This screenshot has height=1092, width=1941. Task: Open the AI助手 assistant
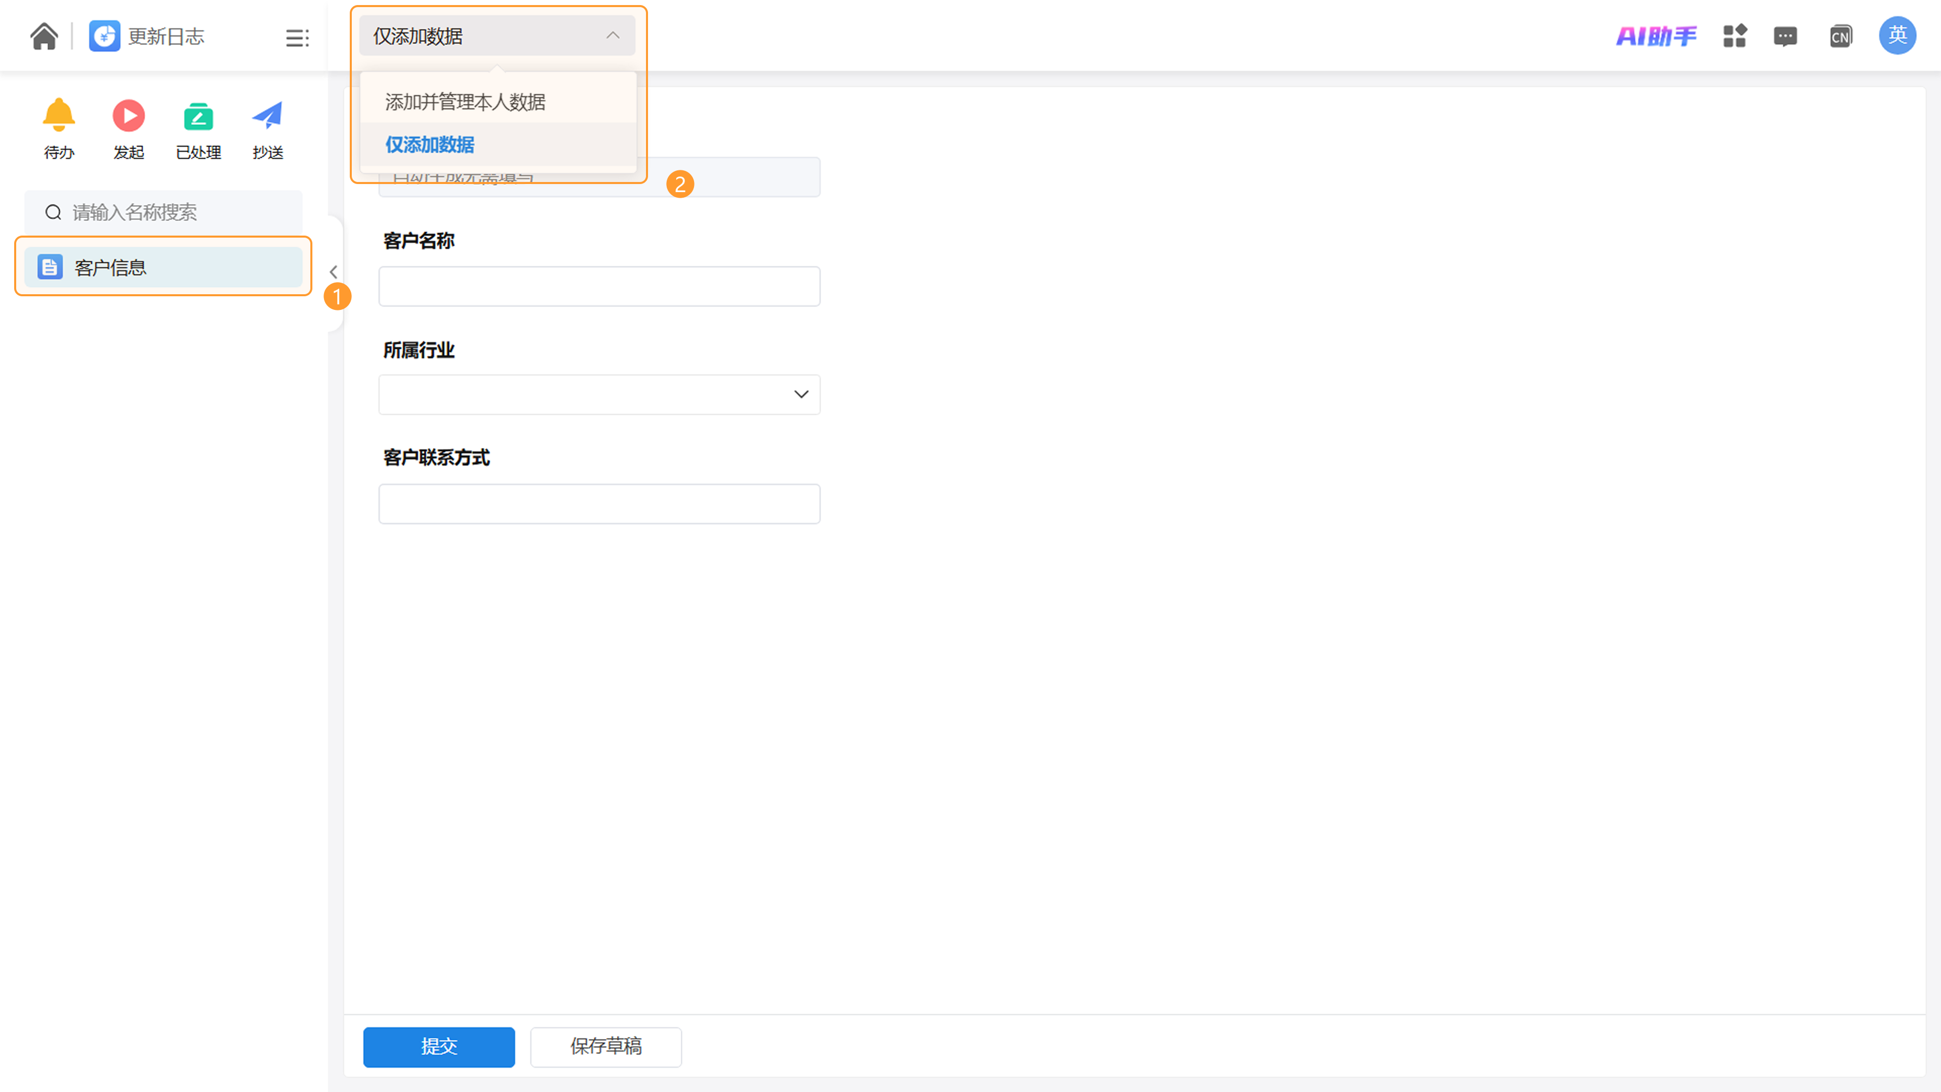click(x=1656, y=36)
